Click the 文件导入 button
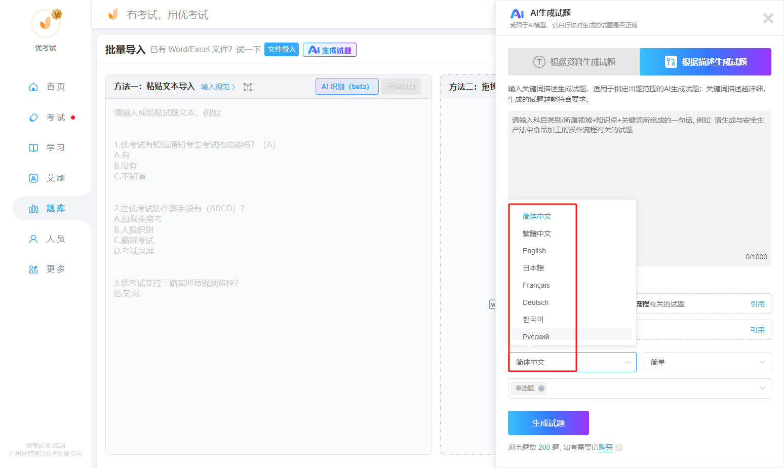Screen dimensions: 784x468 (x=282, y=50)
